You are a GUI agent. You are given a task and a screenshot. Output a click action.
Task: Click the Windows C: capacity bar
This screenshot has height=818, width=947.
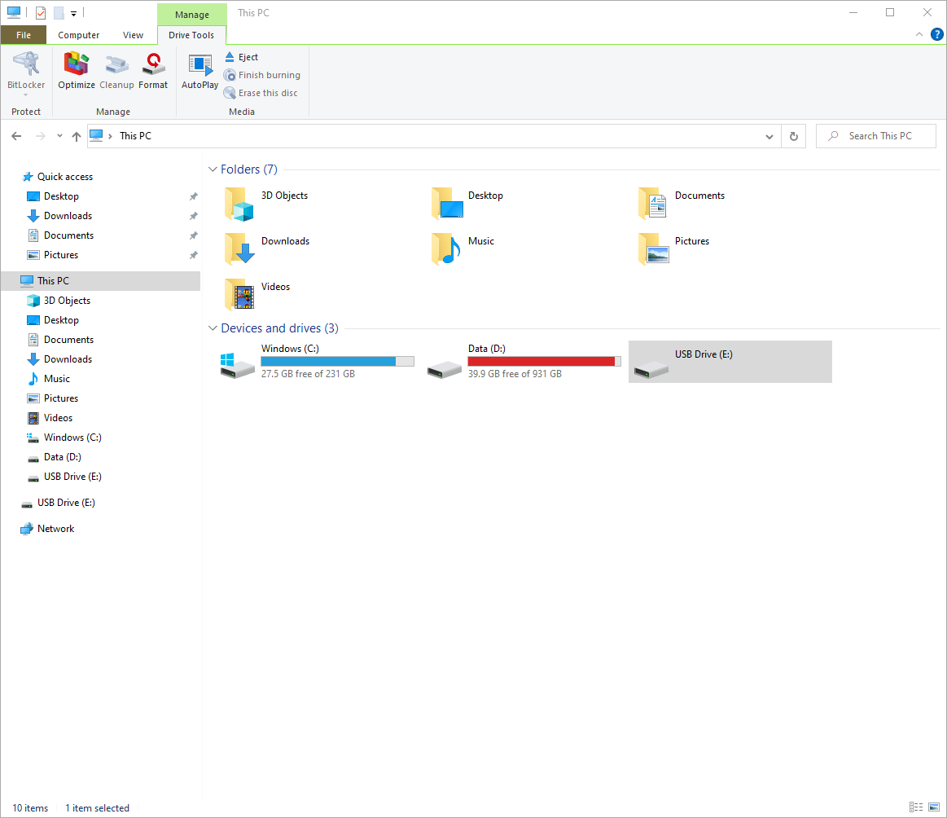click(x=337, y=360)
